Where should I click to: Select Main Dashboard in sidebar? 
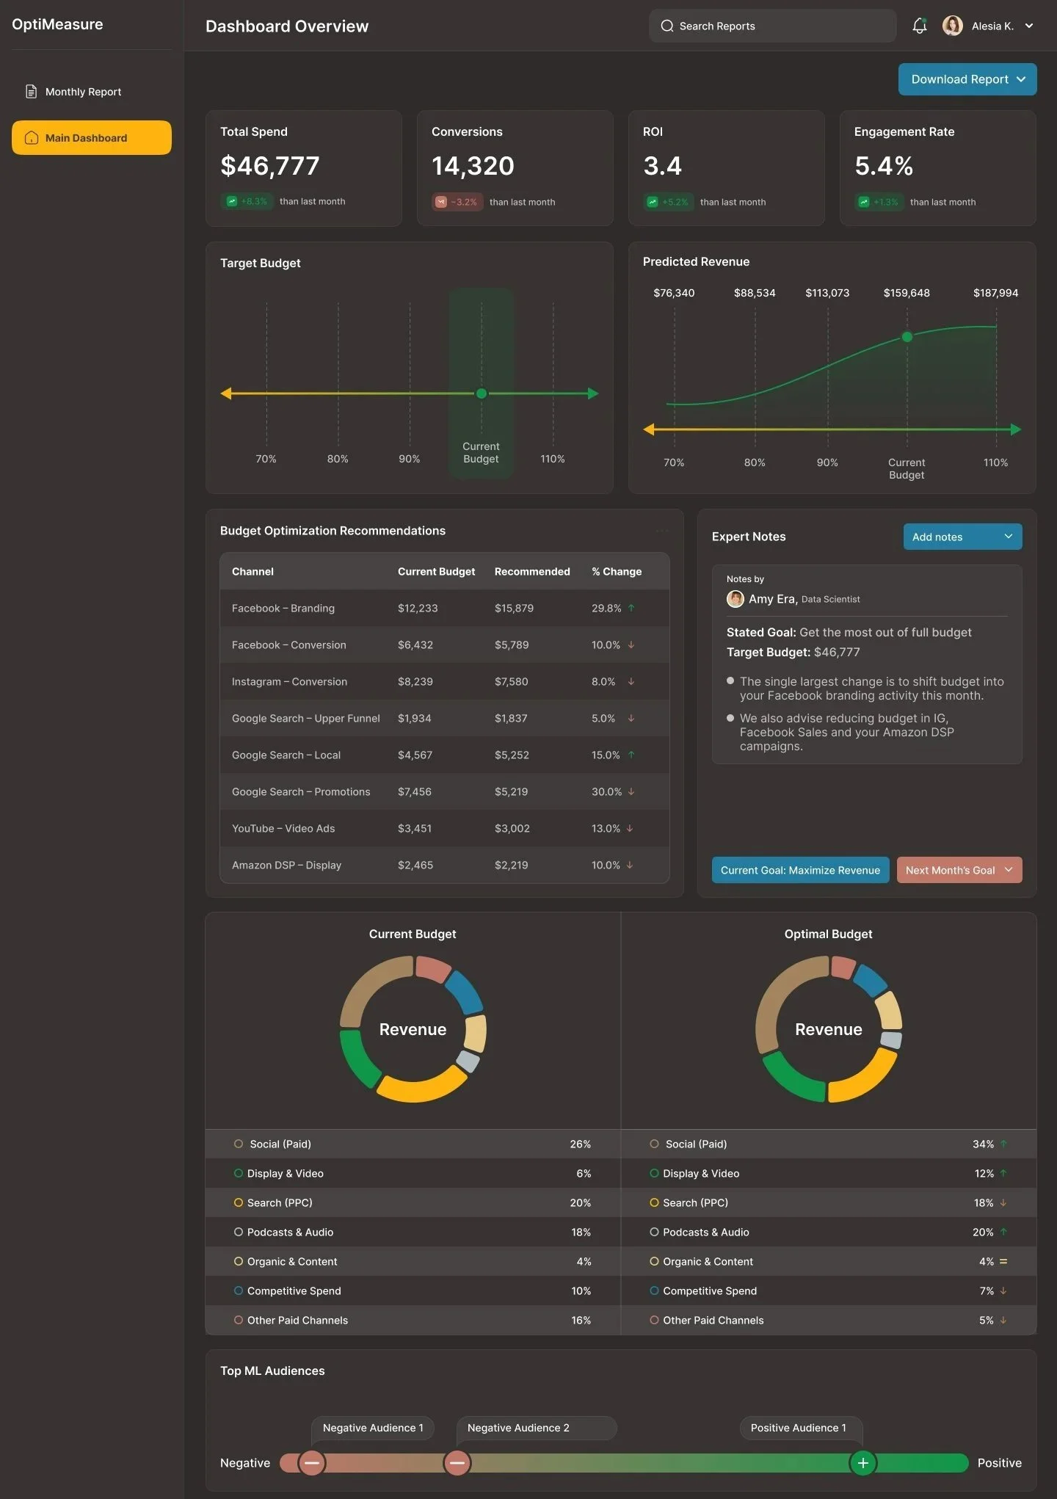pos(92,138)
